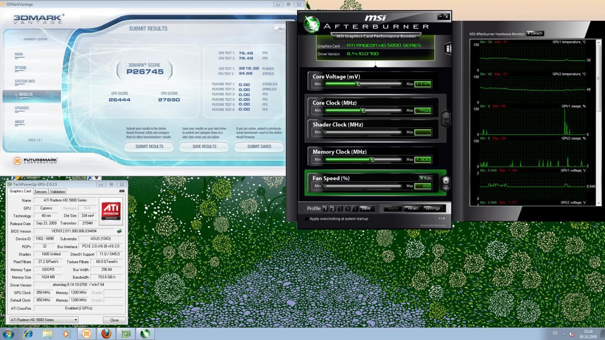Click monitor scrollbar down arrow
This screenshot has height=340, width=605.
[x=599, y=203]
